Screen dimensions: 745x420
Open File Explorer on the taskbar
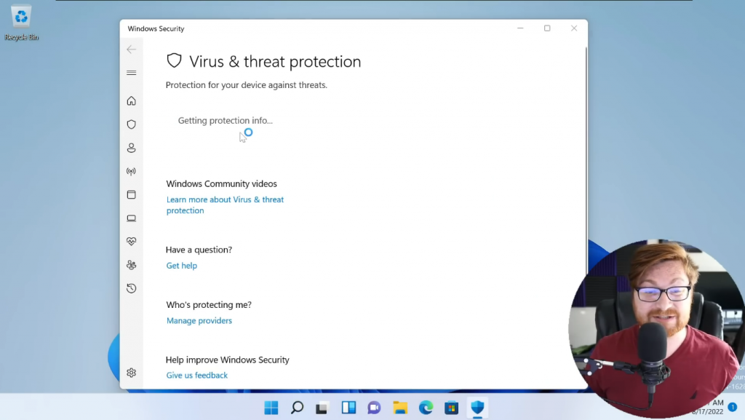[x=400, y=408]
